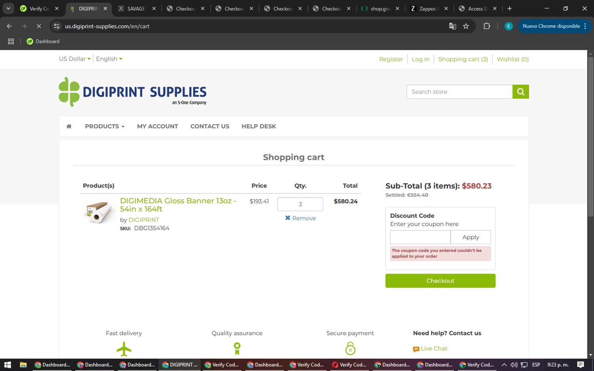Click the green search magnifier button
This screenshot has height=371, width=594.
[x=520, y=92]
